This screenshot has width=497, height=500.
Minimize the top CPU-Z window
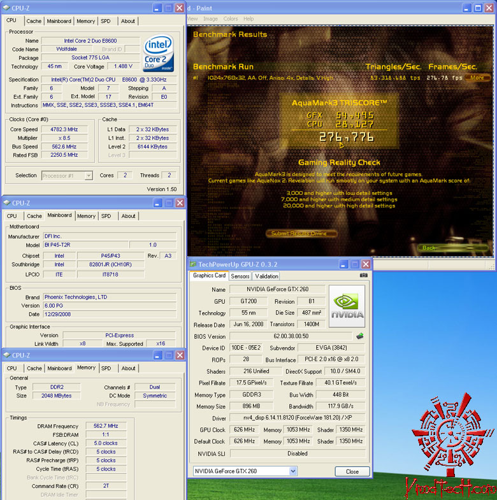[157, 8]
